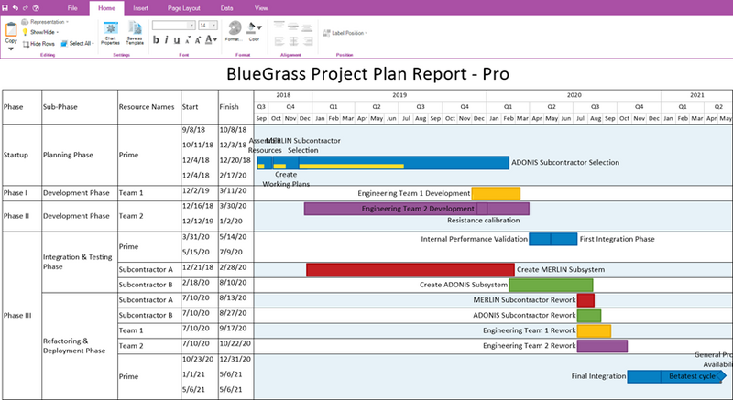Click the Finish date 2/17/20
Image resolution: width=733 pixels, height=400 pixels.
tap(233, 176)
